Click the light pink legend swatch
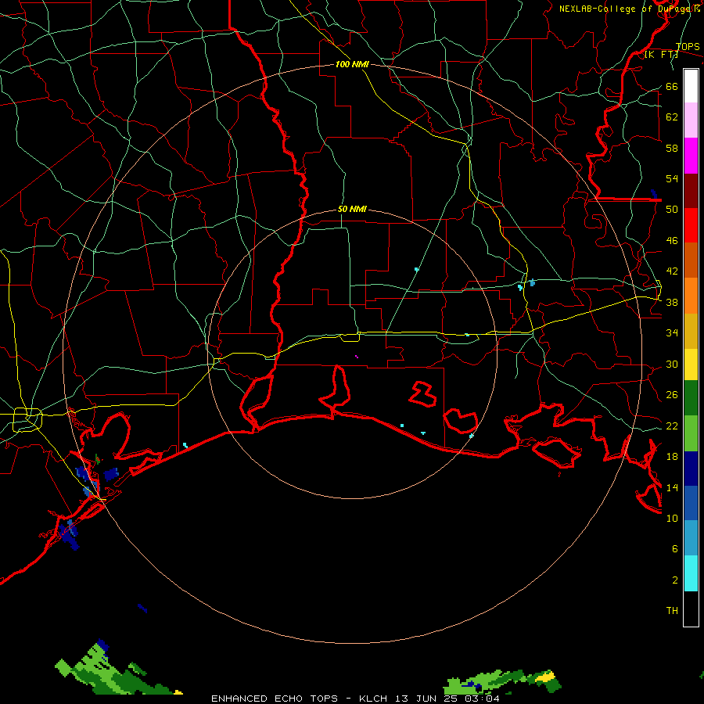This screenshot has height=704, width=704. coord(691,120)
